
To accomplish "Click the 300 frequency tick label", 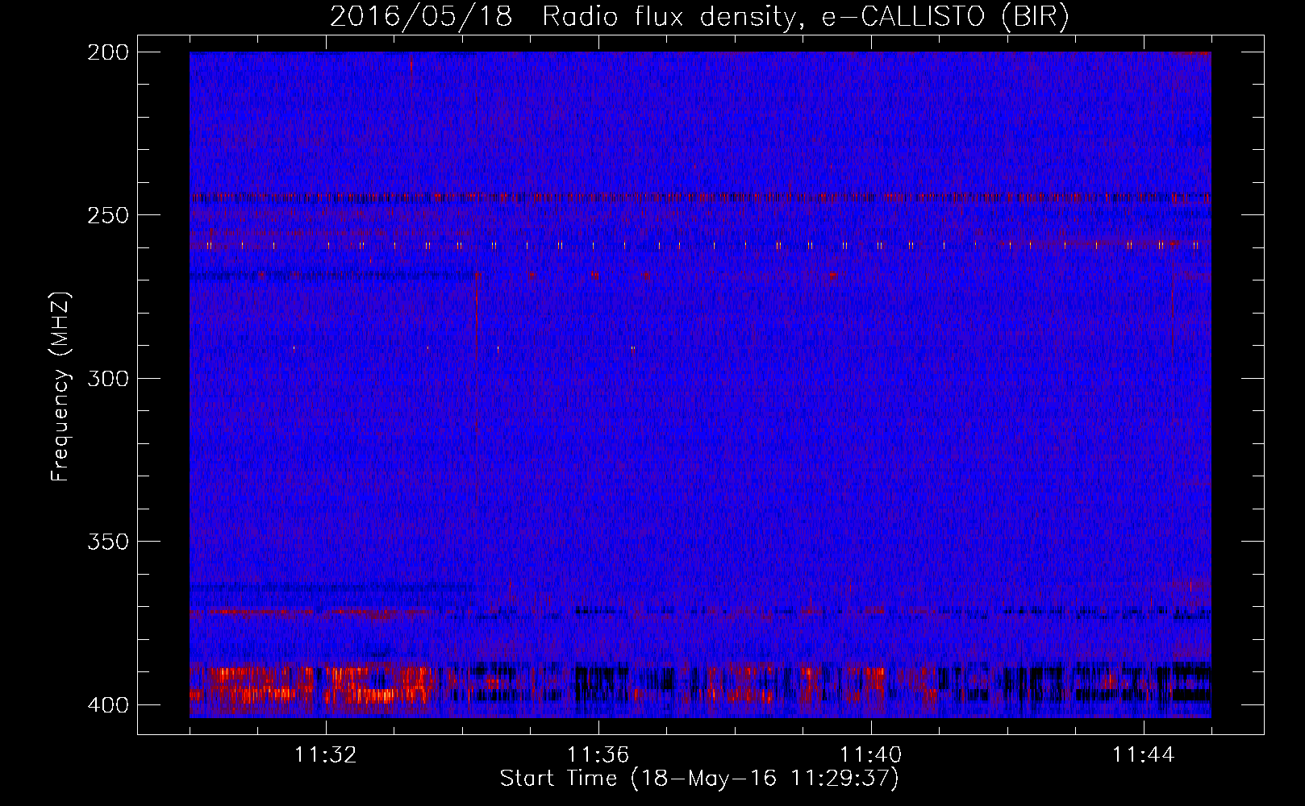I will click(108, 379).
